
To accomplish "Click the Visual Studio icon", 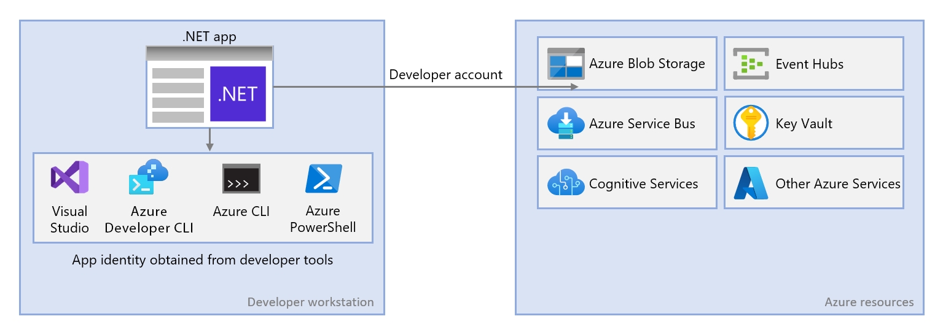I will [x=69, y=177].
